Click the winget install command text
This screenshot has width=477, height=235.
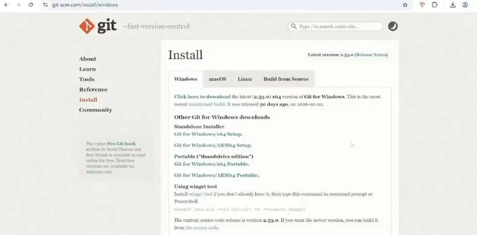[x=240, y=209]
